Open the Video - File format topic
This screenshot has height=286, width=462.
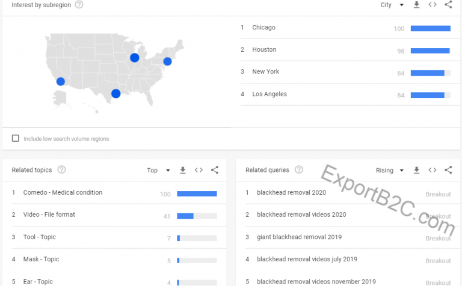(x=49, y=214)
